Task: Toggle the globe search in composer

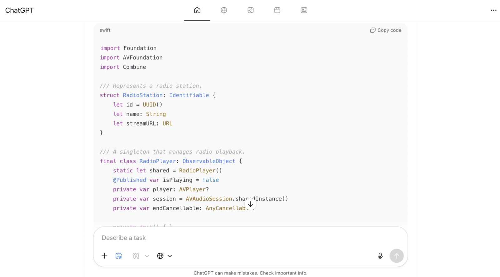Action: coord(160,256)
